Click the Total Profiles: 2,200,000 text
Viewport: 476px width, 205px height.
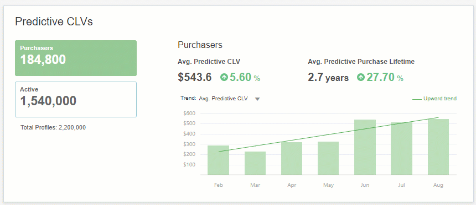pyautogui.click(x=53, y=128)
